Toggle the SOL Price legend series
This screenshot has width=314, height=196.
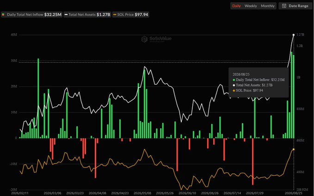[x=130, y=15]
